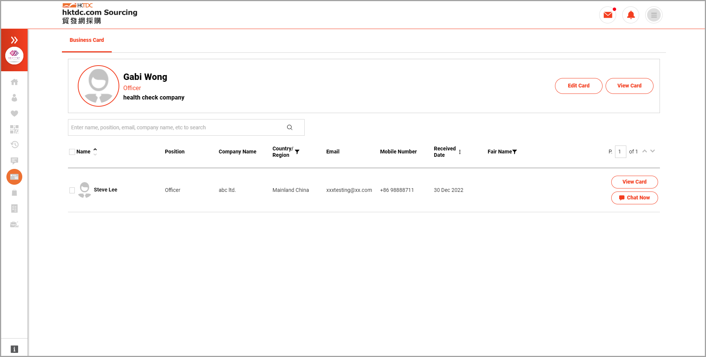Viewport: 706px width, 357px height.
Task: Open the history clock sidebar icon
Action: [14, 145]
